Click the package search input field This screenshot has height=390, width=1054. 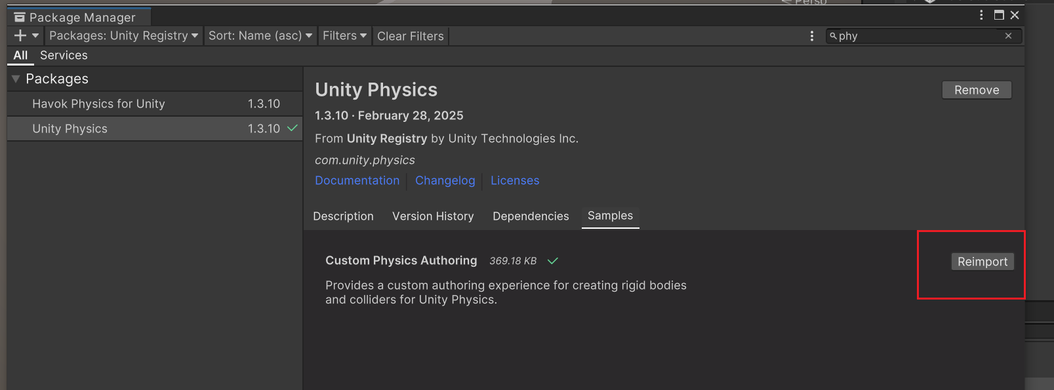point(918,36)
